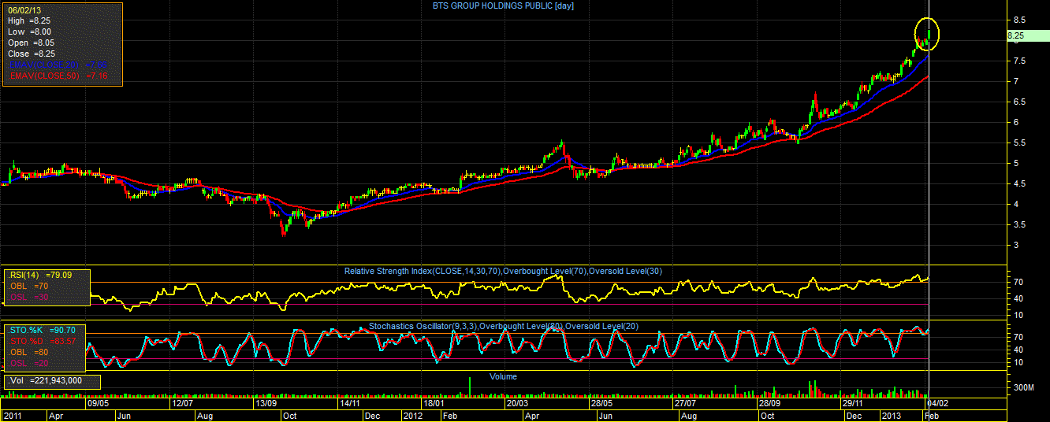Click the 6.5 price axis label
The width and height of the screenshot is (1050, 422).
[1019, 102]
